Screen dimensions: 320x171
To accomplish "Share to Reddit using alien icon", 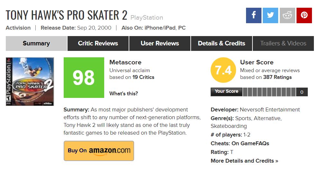I will point(287,15).
